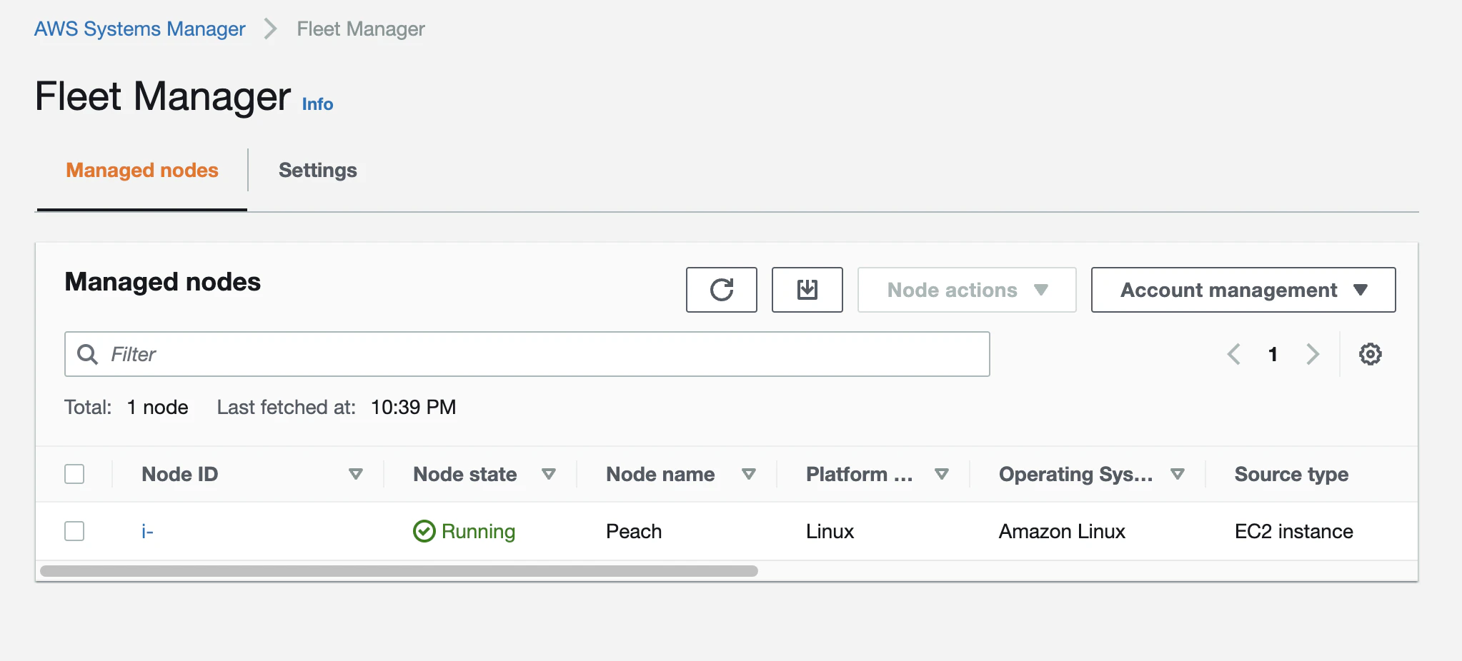Screen dimensions: 1462x661
Task: Go to previous page arrow
Action: point(1234,354)
